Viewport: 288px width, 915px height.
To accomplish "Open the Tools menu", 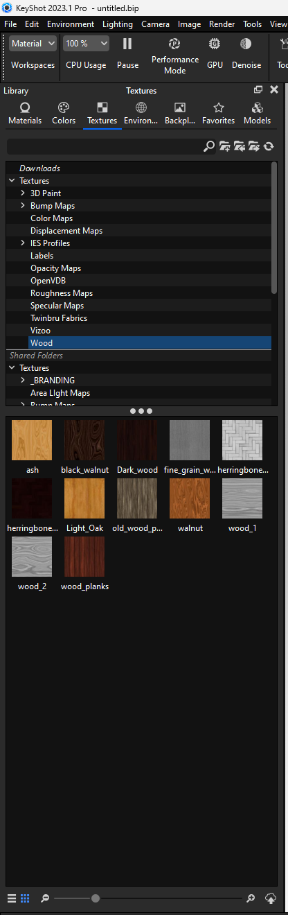I will click(x=253, y=24).
